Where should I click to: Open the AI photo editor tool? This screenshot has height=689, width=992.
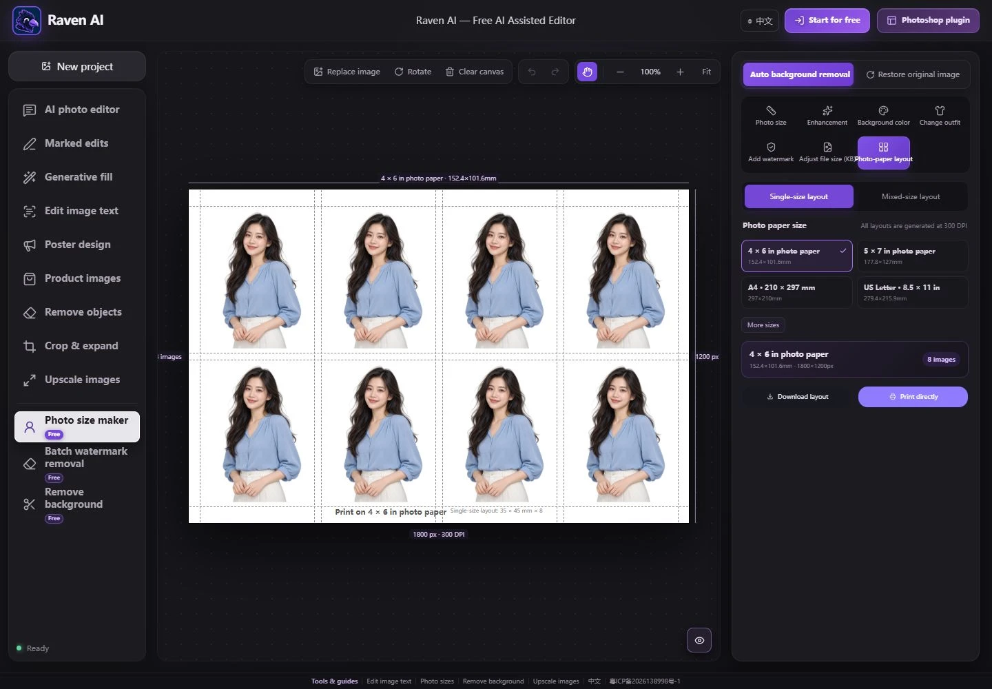click(x=77, y=110)
